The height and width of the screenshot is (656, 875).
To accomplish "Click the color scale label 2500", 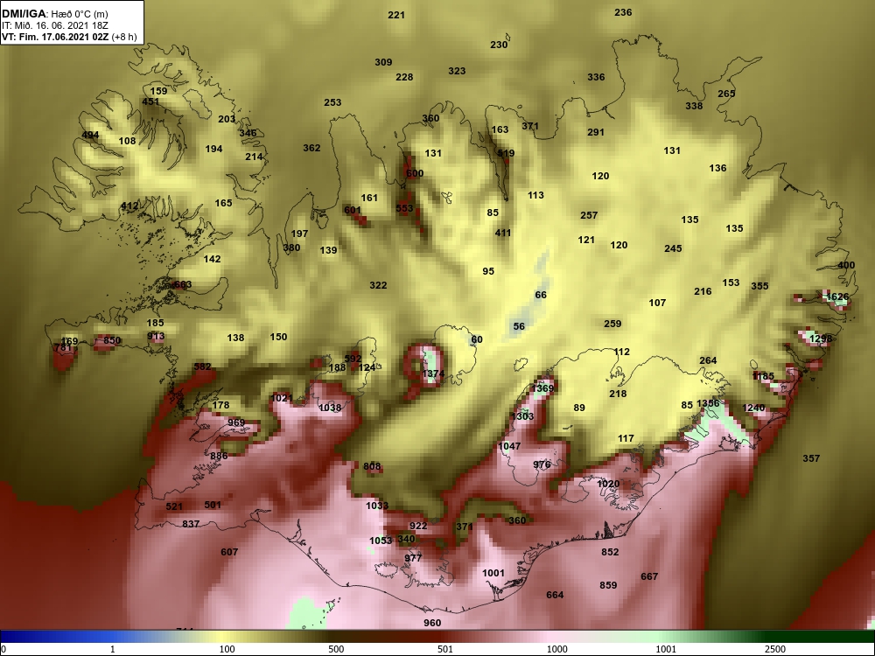I will click(774, 649).
